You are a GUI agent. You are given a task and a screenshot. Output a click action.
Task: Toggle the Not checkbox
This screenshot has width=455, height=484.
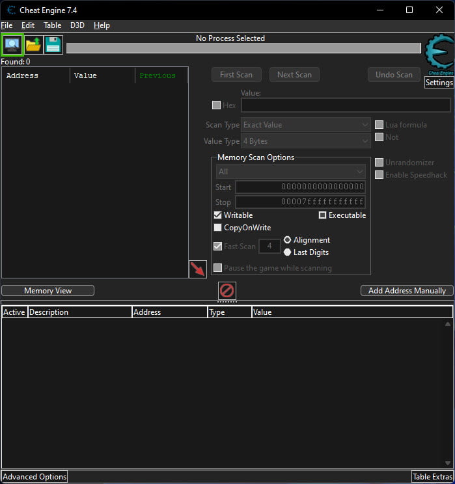click(x=379, y=137)
